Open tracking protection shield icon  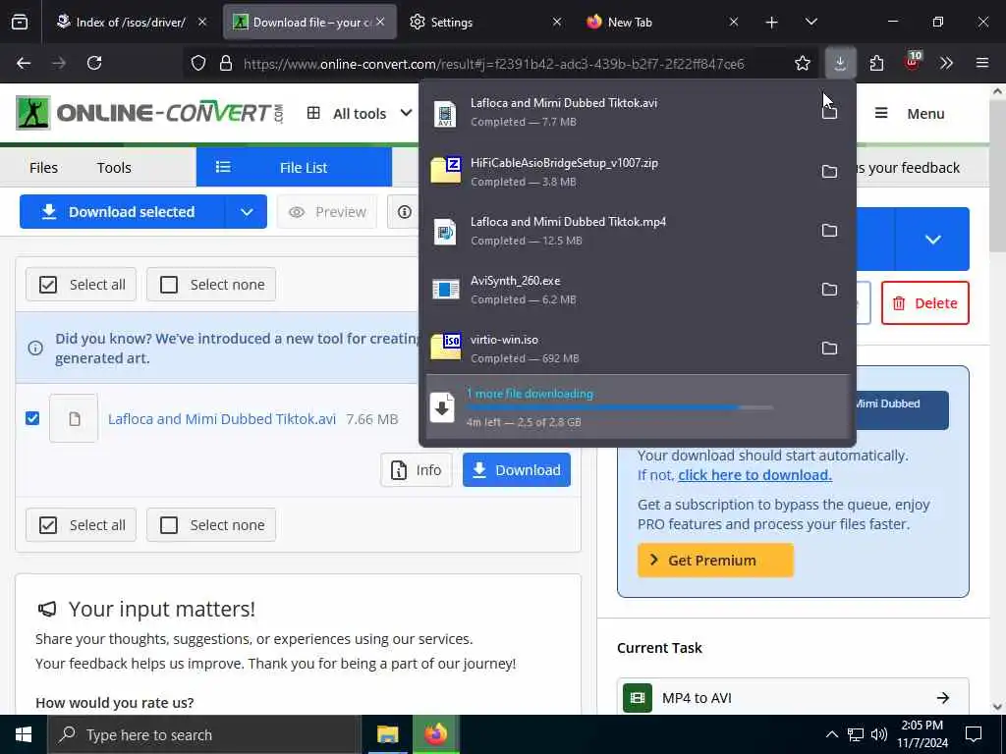(x=198, y=63)
